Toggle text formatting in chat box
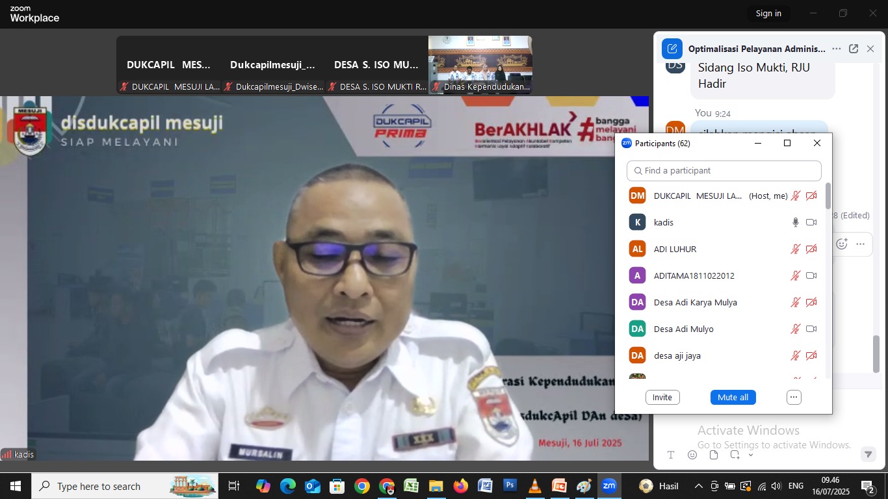888x499 pixels. point(671,455)
